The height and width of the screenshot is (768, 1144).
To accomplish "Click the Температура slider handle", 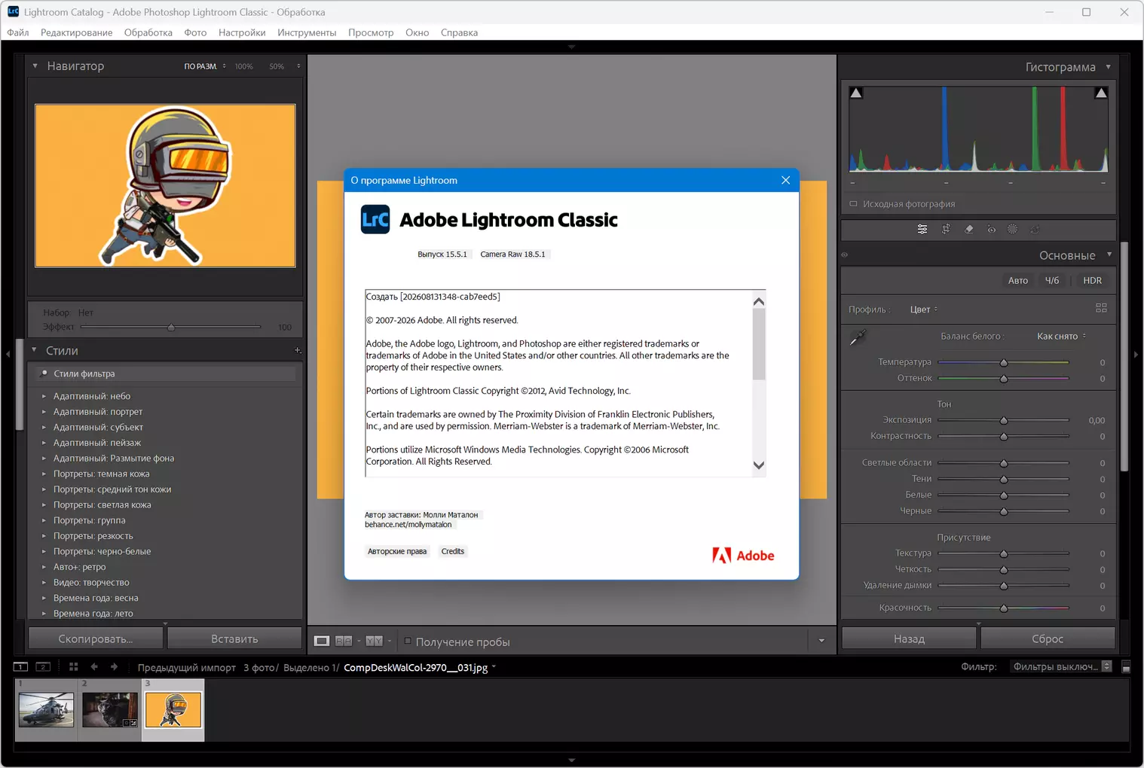I will pos(1004,363).
